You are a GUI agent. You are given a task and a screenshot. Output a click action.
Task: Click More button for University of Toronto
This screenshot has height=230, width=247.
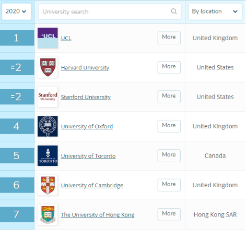pyautogui.click(x=169, y=155)
